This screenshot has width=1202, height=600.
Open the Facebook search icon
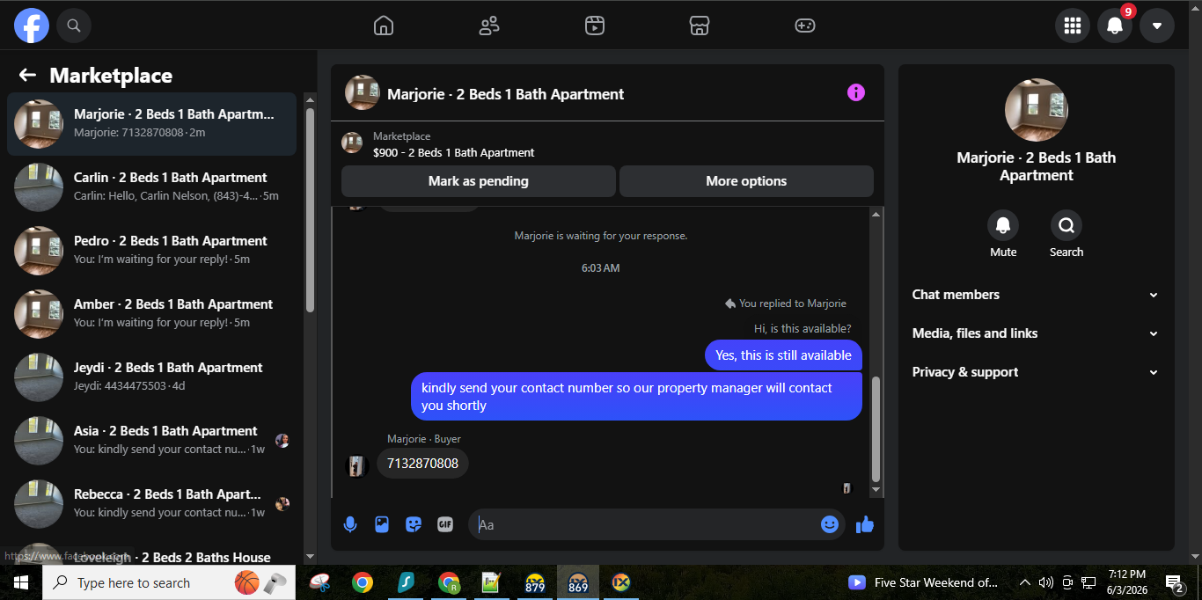tap(74, 26)
